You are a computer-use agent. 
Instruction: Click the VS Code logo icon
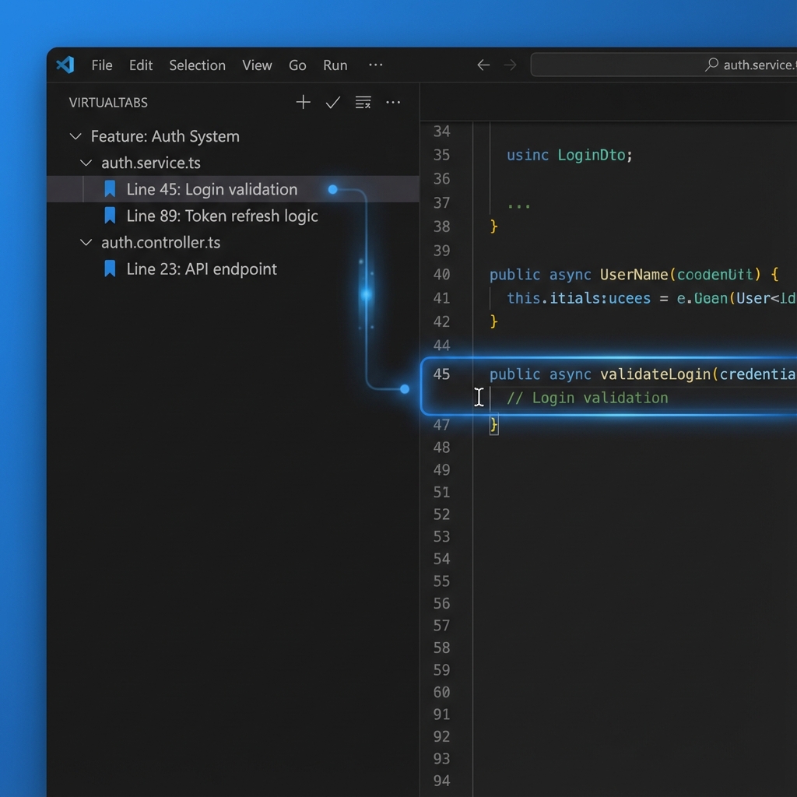click(x=65, y=65)
